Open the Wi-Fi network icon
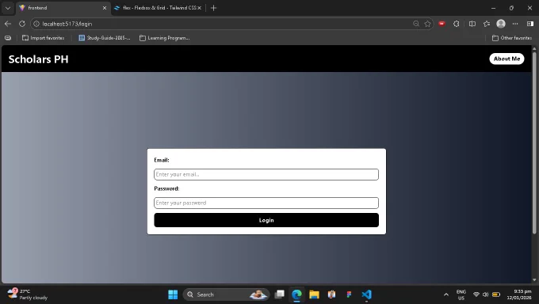539x304 pixels. coord(476,294)
